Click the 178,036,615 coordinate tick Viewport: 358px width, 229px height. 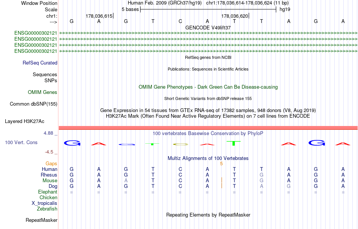click(x=99, y=16)
